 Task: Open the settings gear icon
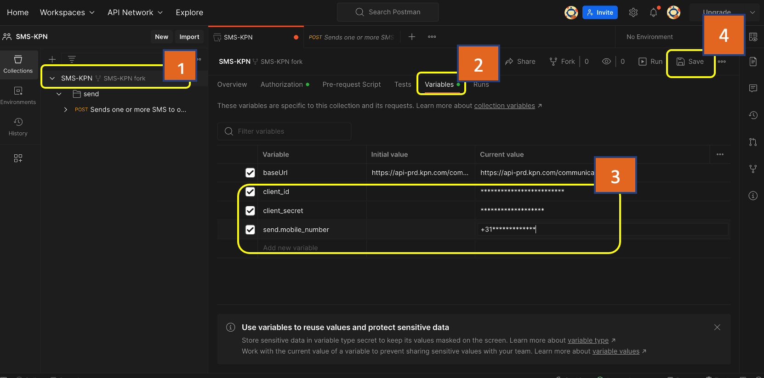[633, 12]
